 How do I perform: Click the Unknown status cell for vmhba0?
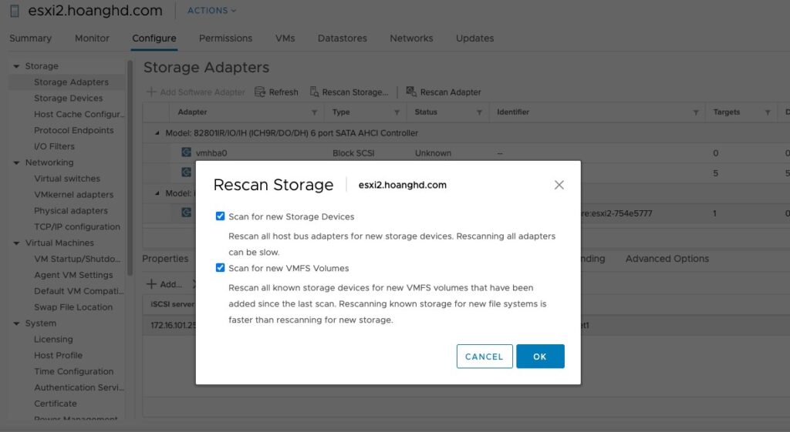coord(433,153)
